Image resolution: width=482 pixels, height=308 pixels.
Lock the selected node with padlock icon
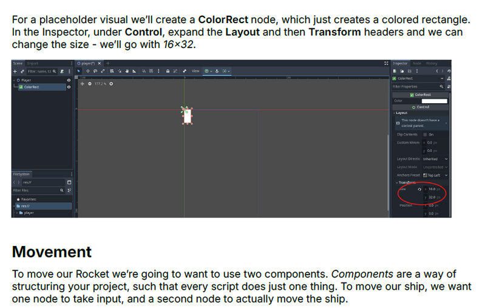[x=168, y=71]
